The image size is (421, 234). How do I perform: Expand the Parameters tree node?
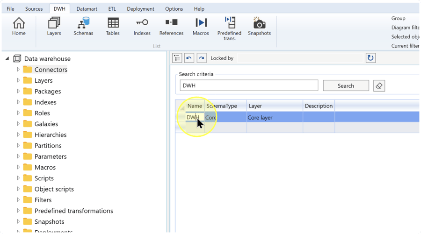pos(18,156)
